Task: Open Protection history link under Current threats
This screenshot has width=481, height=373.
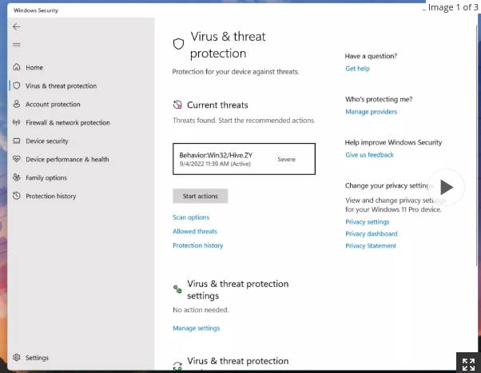Action: 198,245
